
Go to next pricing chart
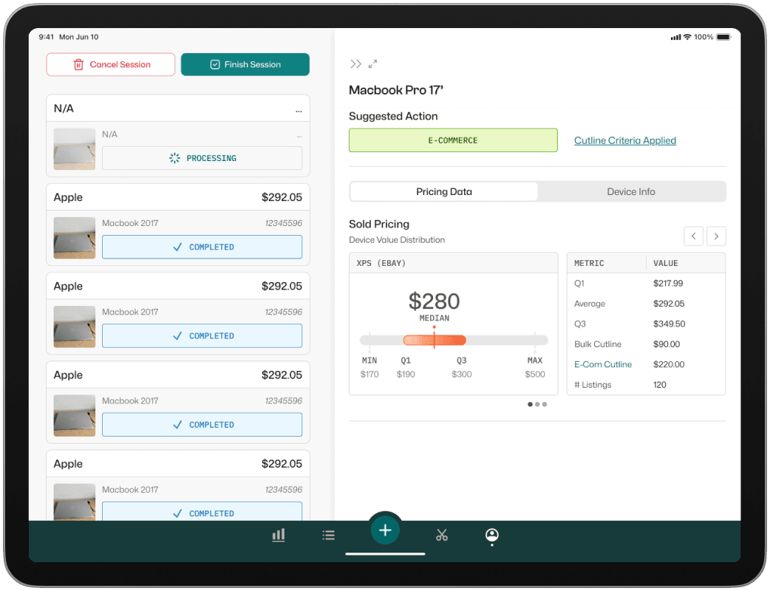(x=716, y=236)
